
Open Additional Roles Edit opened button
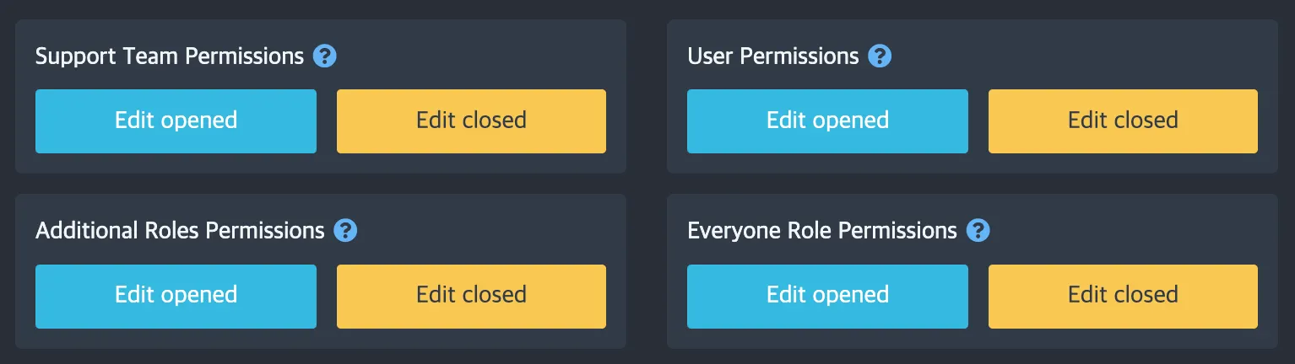pyautogui.click(x=176, y=297)
